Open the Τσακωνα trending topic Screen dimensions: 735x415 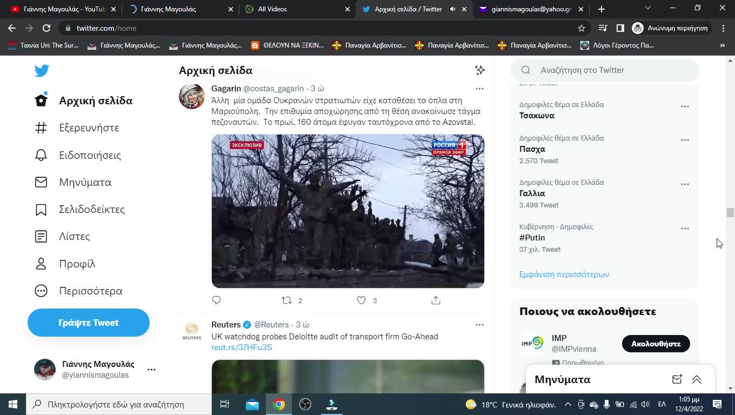click(x=537, y=116)
